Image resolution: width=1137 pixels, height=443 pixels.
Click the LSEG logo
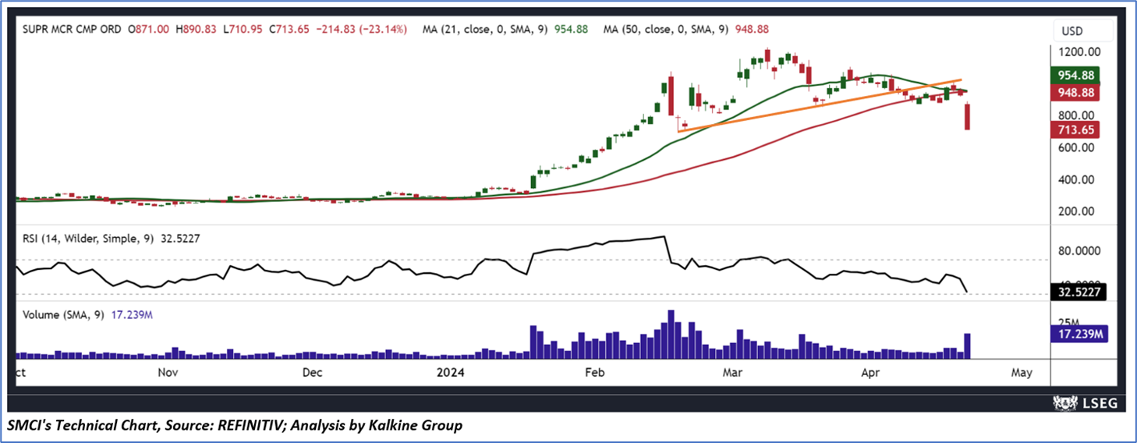click(x=1085, y=403)
